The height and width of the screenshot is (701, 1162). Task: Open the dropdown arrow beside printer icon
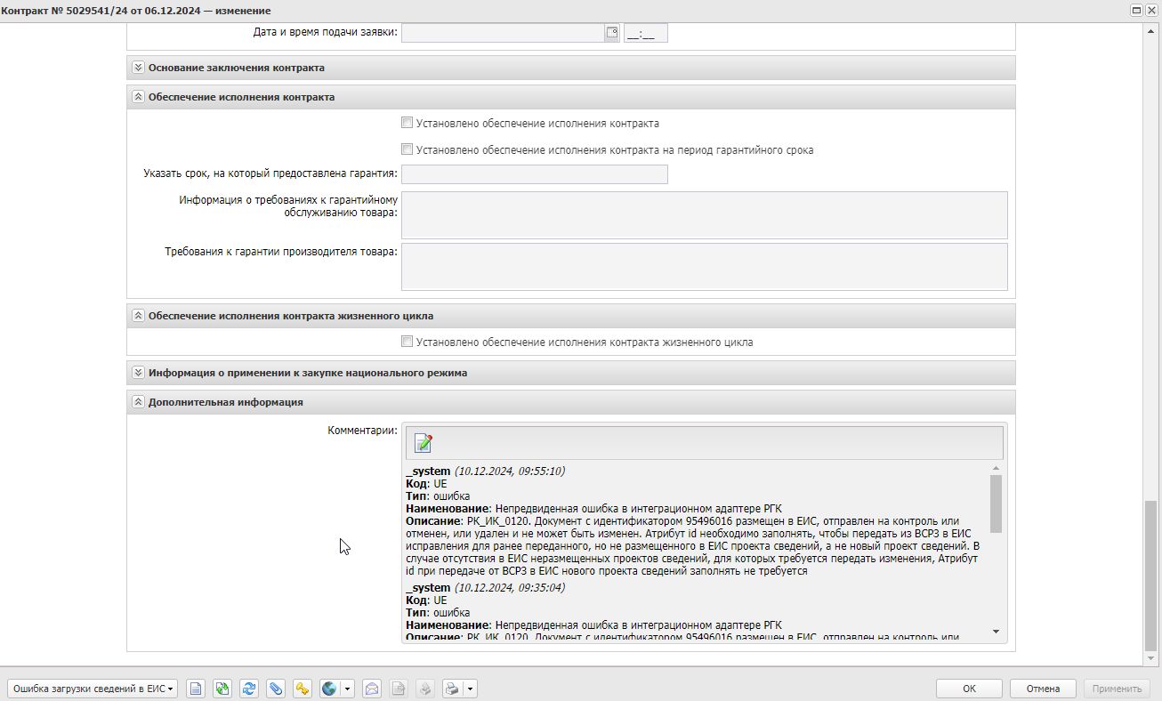(470, 689)
